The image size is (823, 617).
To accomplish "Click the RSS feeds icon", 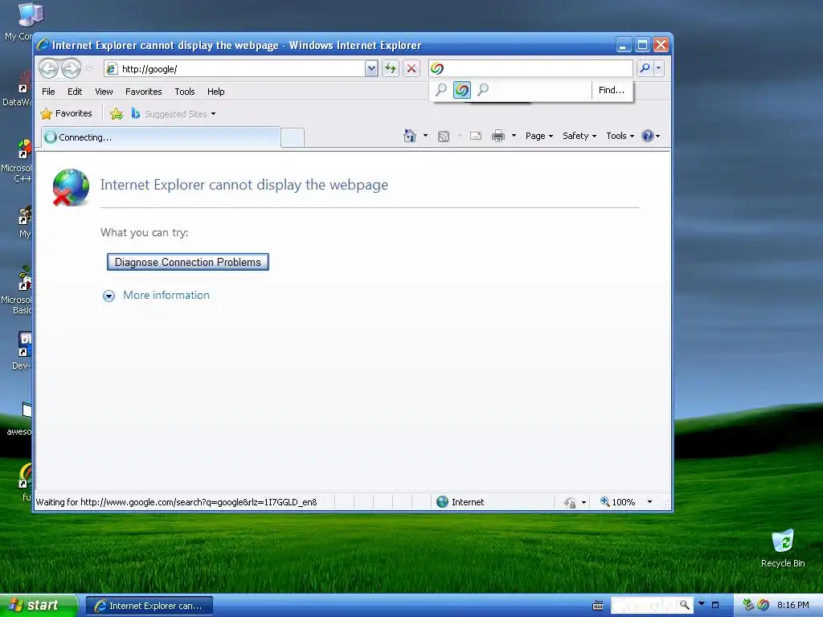I will coord(444,137).
